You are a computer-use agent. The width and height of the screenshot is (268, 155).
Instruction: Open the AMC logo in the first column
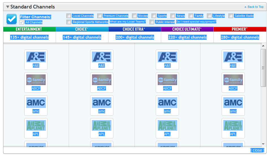36,103
